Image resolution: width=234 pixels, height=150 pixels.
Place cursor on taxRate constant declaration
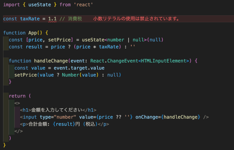[x=30, y=19]
